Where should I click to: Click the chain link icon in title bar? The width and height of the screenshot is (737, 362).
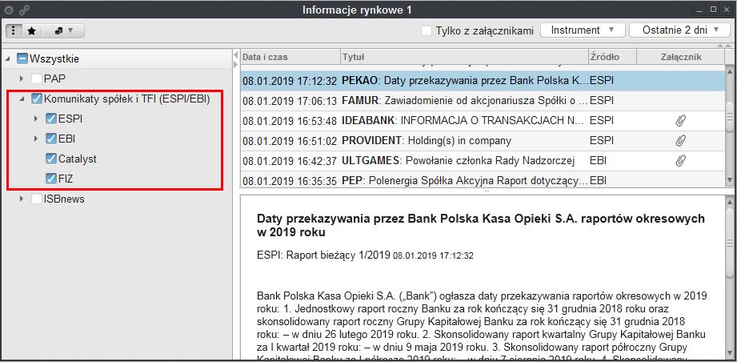[25, 10]
